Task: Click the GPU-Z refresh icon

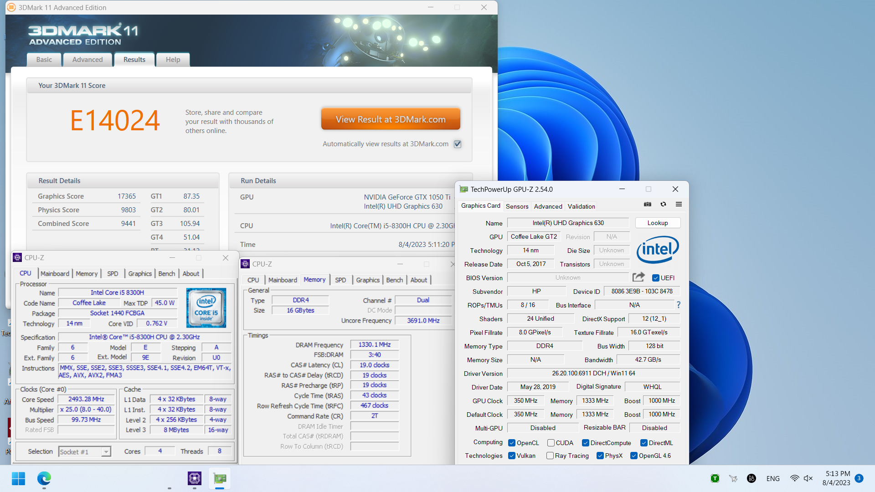Action: click(663, 205)
